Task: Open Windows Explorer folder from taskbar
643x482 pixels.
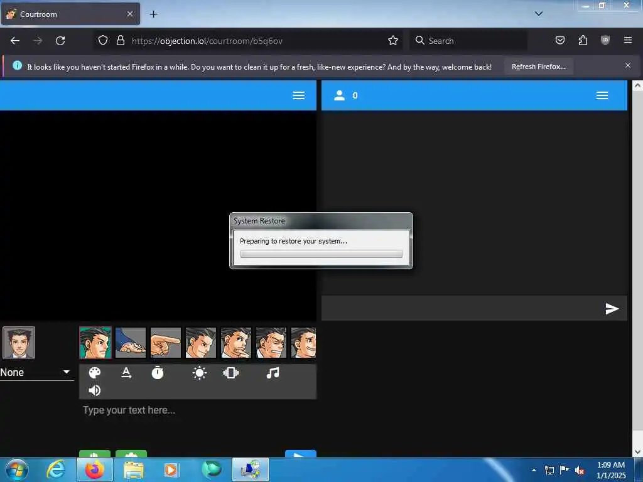Action: click(134, 469)
